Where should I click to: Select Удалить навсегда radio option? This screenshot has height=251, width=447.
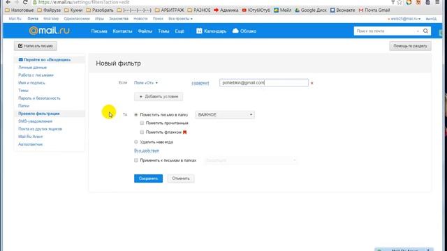[136, 142]
